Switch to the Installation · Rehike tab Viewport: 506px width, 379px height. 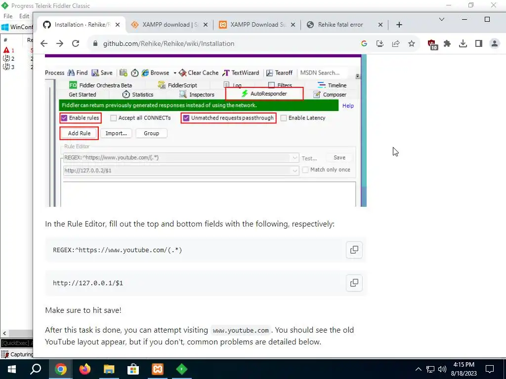82,25
